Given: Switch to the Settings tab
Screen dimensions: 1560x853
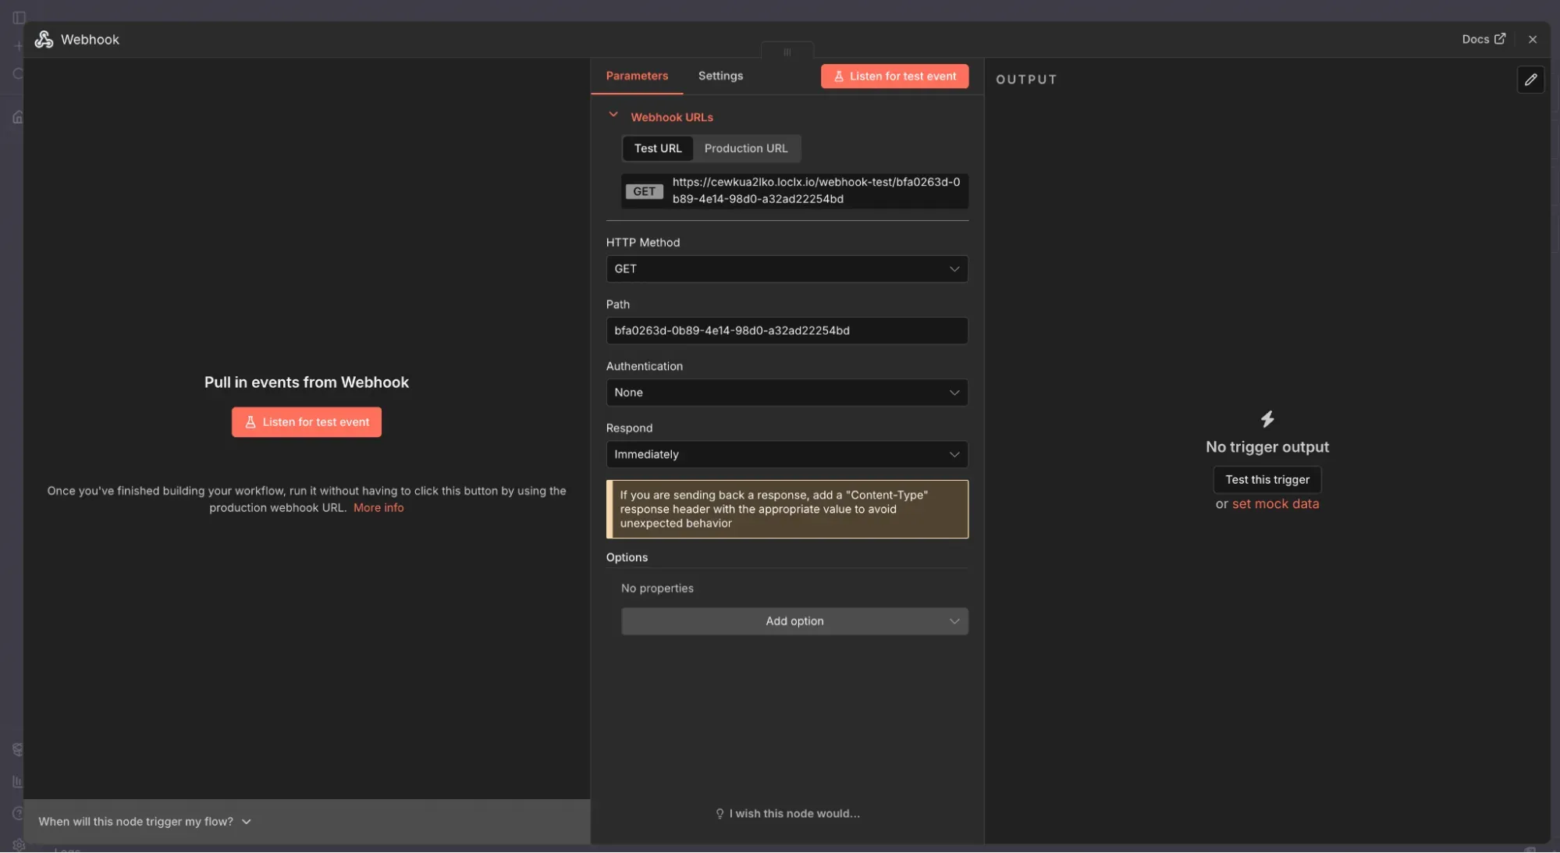Looking at the screenshot, I should click(x=720, y=76).
